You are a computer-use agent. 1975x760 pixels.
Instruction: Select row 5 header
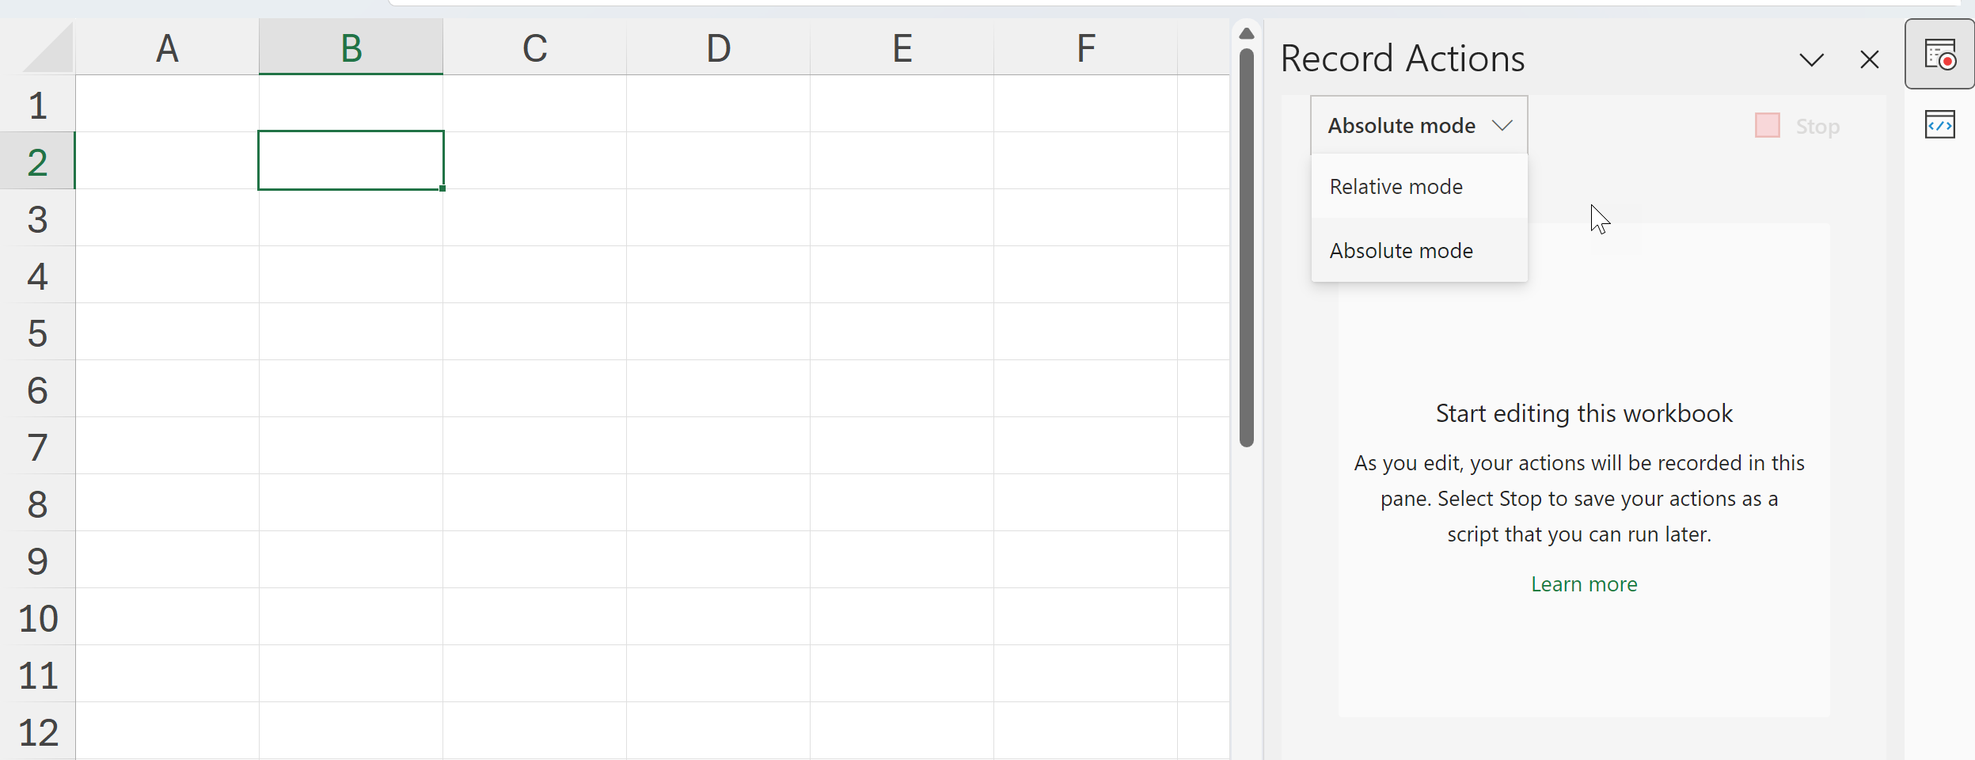coord(37,332)
